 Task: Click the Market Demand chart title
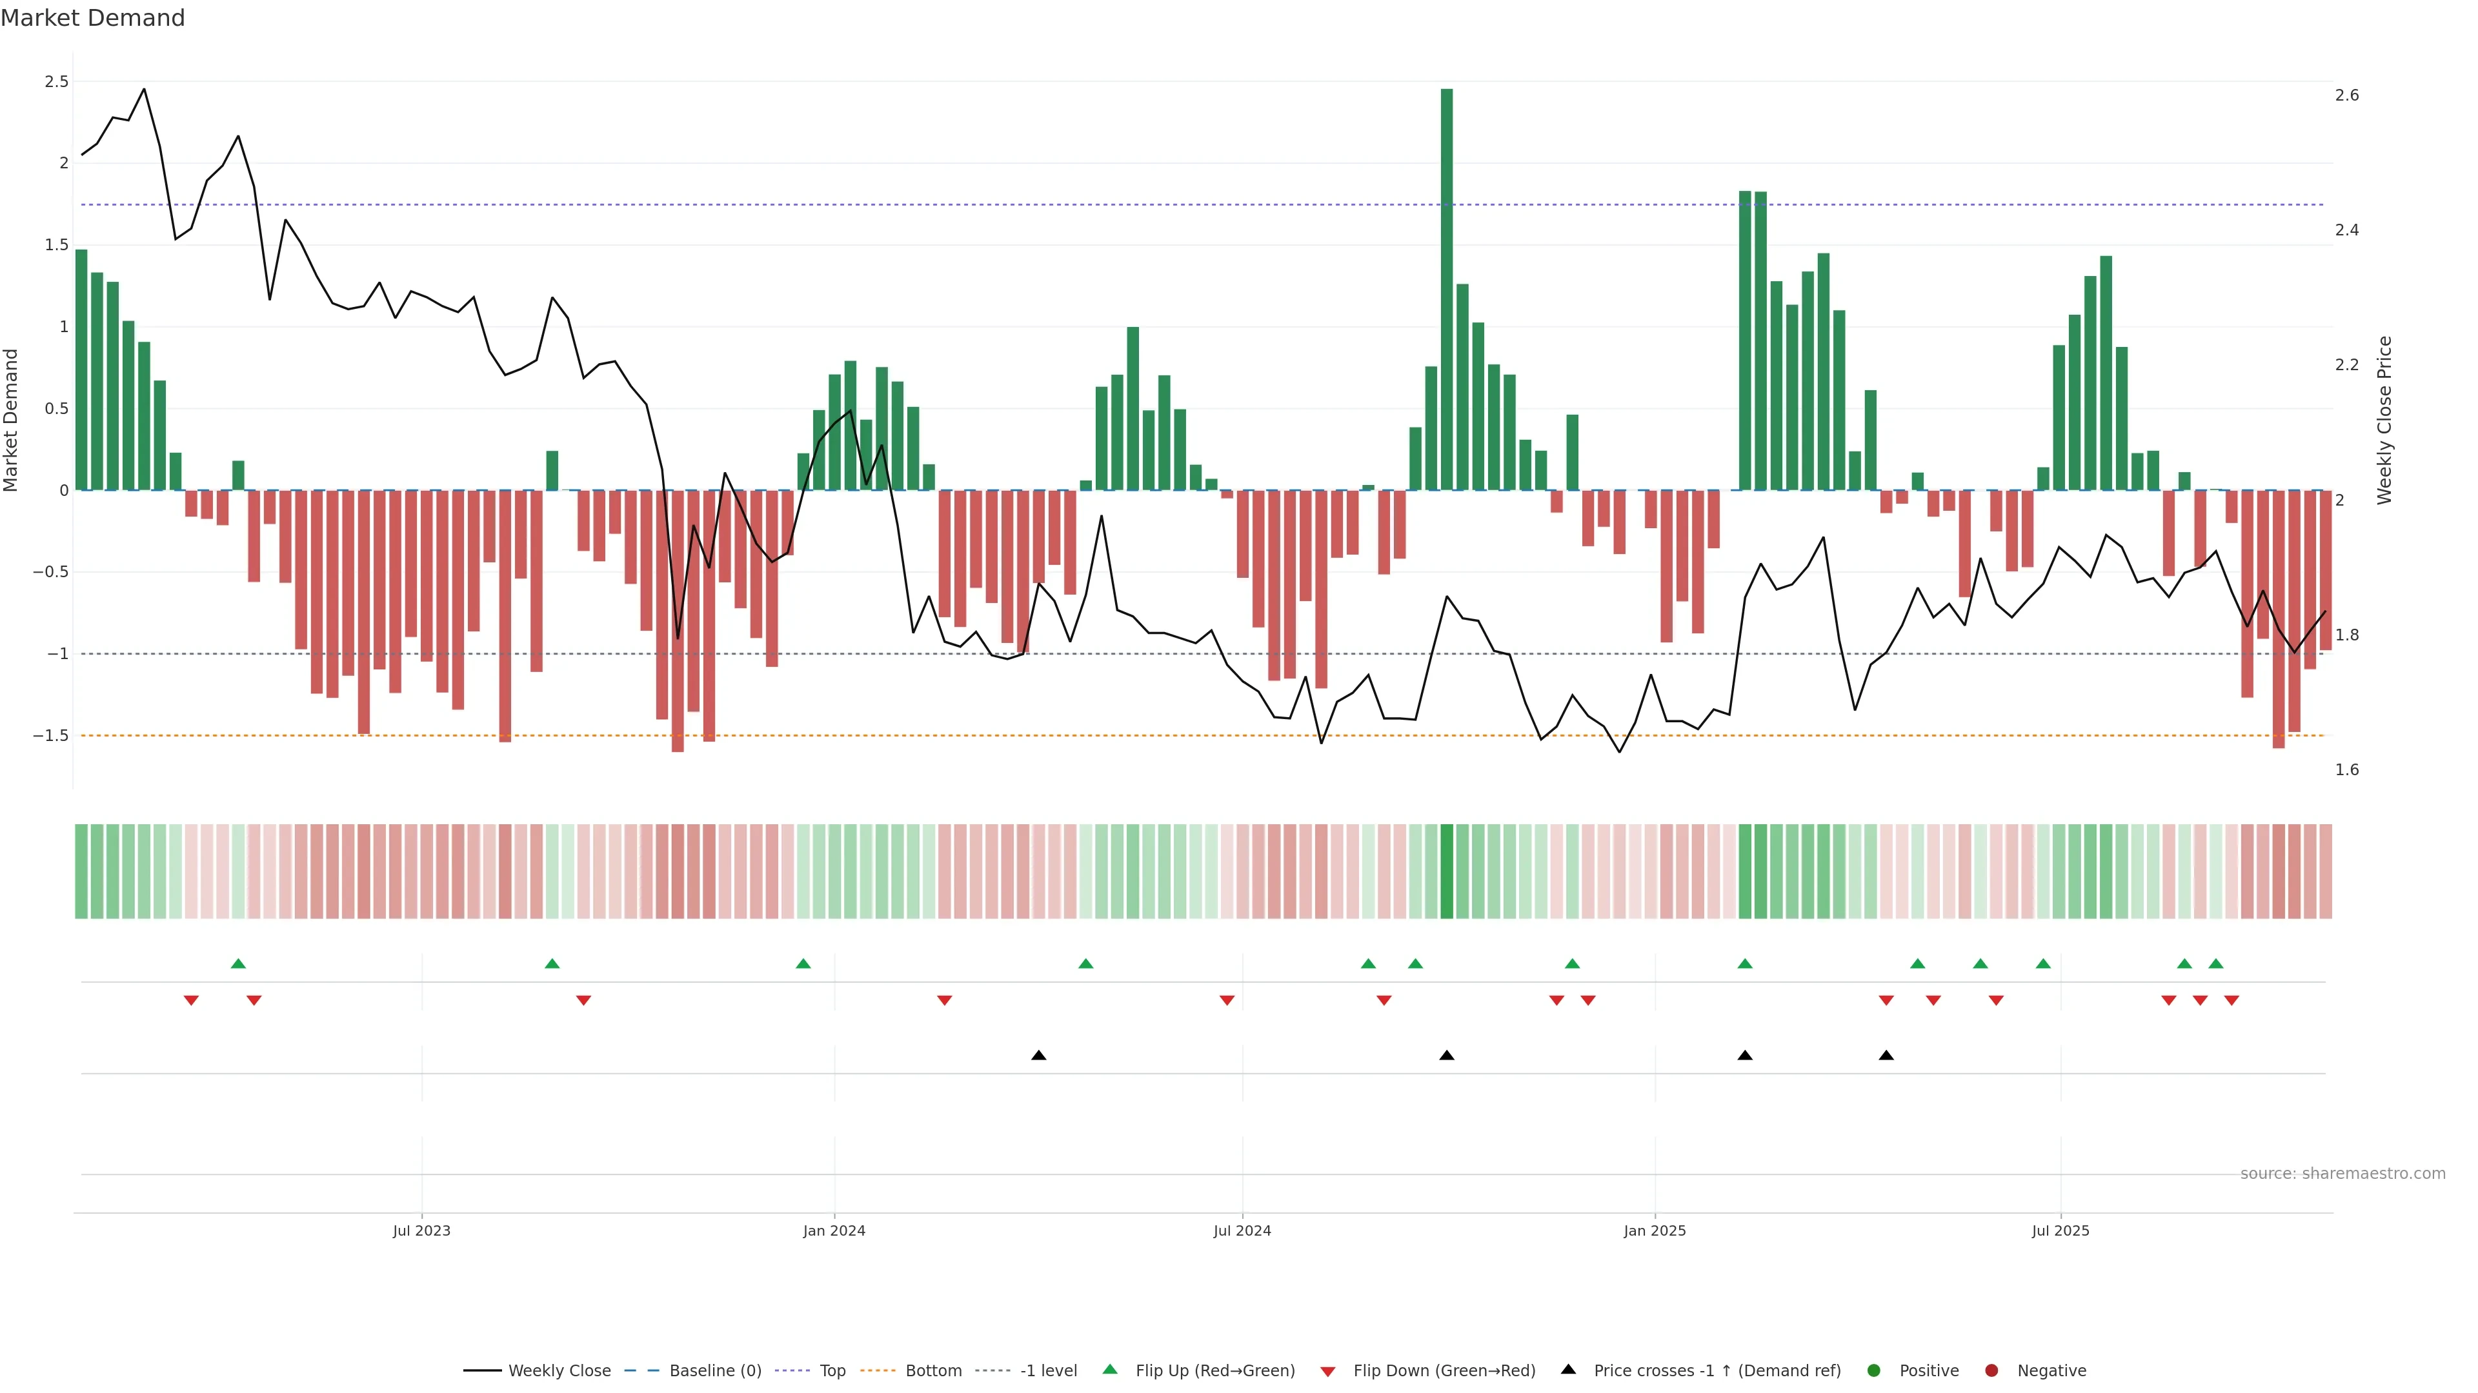pos(92,18)
